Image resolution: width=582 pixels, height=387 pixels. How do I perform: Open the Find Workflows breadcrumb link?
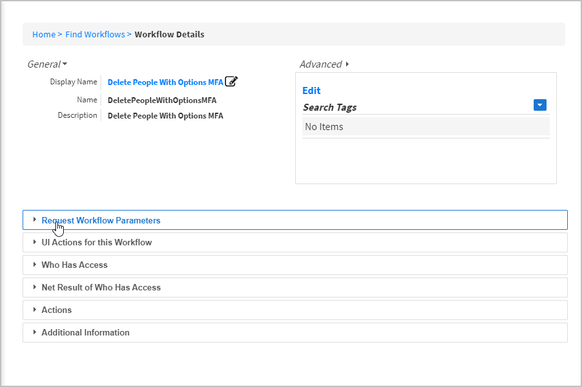[x=95, y=34]
